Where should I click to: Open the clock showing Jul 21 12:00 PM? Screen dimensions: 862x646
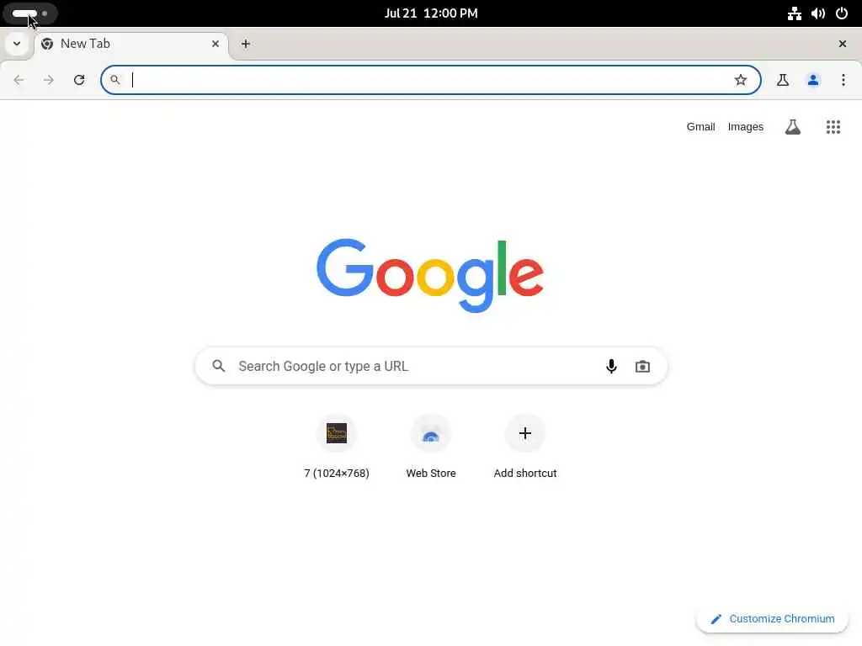(431, 13)
